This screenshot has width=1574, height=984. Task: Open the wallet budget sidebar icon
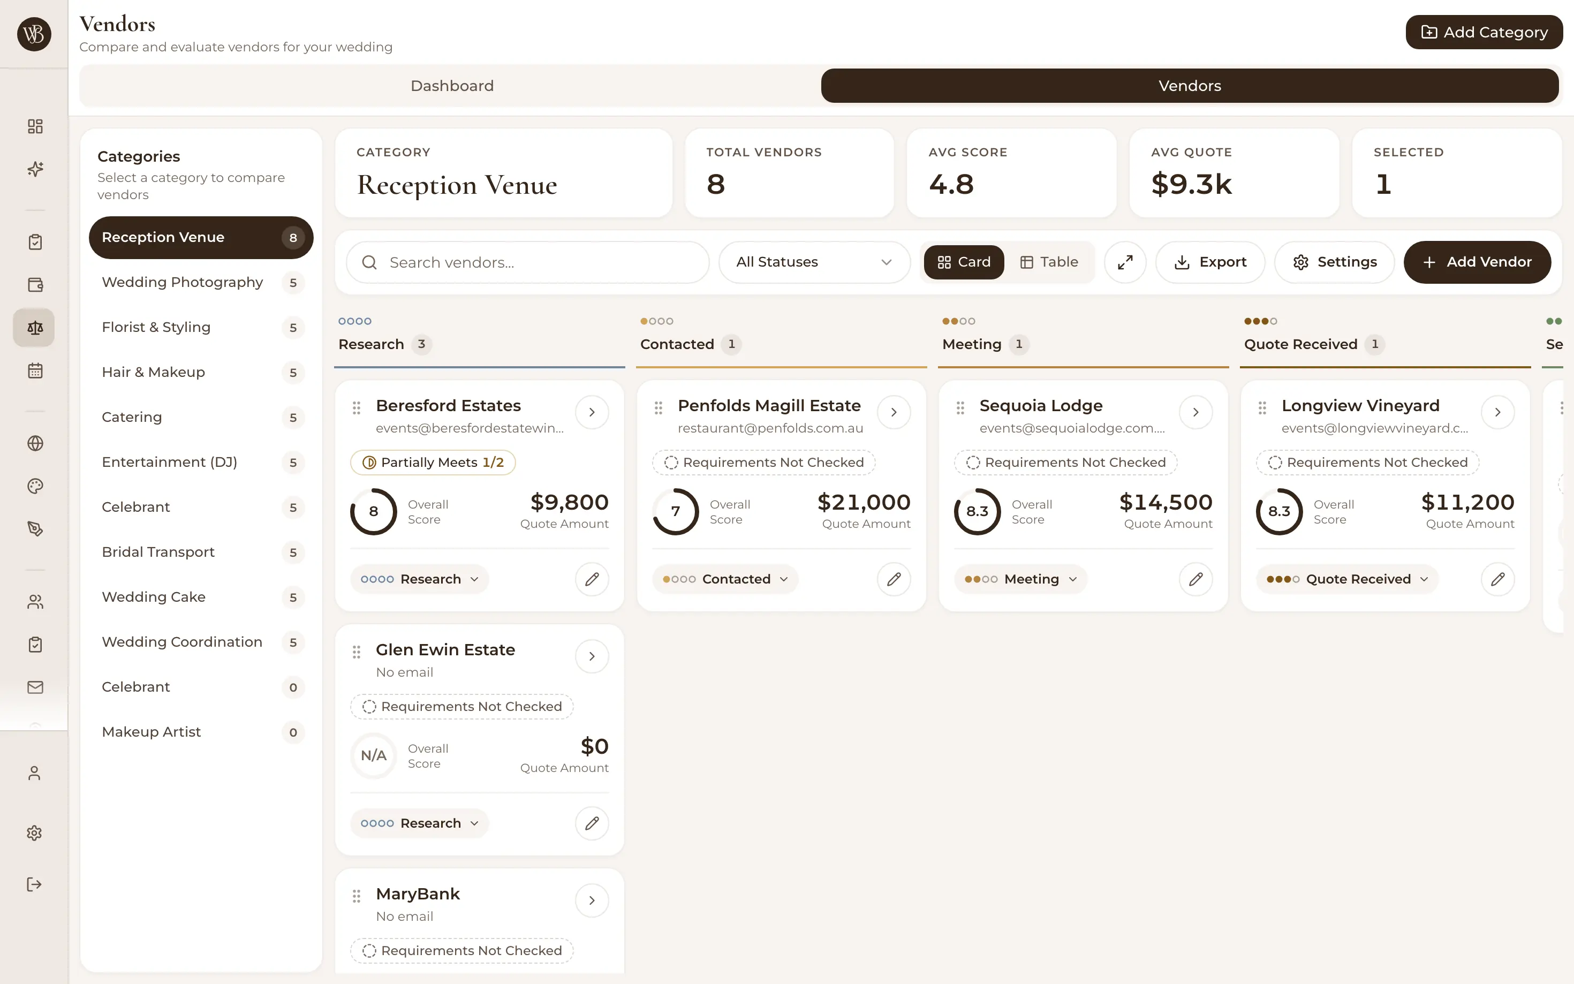[35, 284]
